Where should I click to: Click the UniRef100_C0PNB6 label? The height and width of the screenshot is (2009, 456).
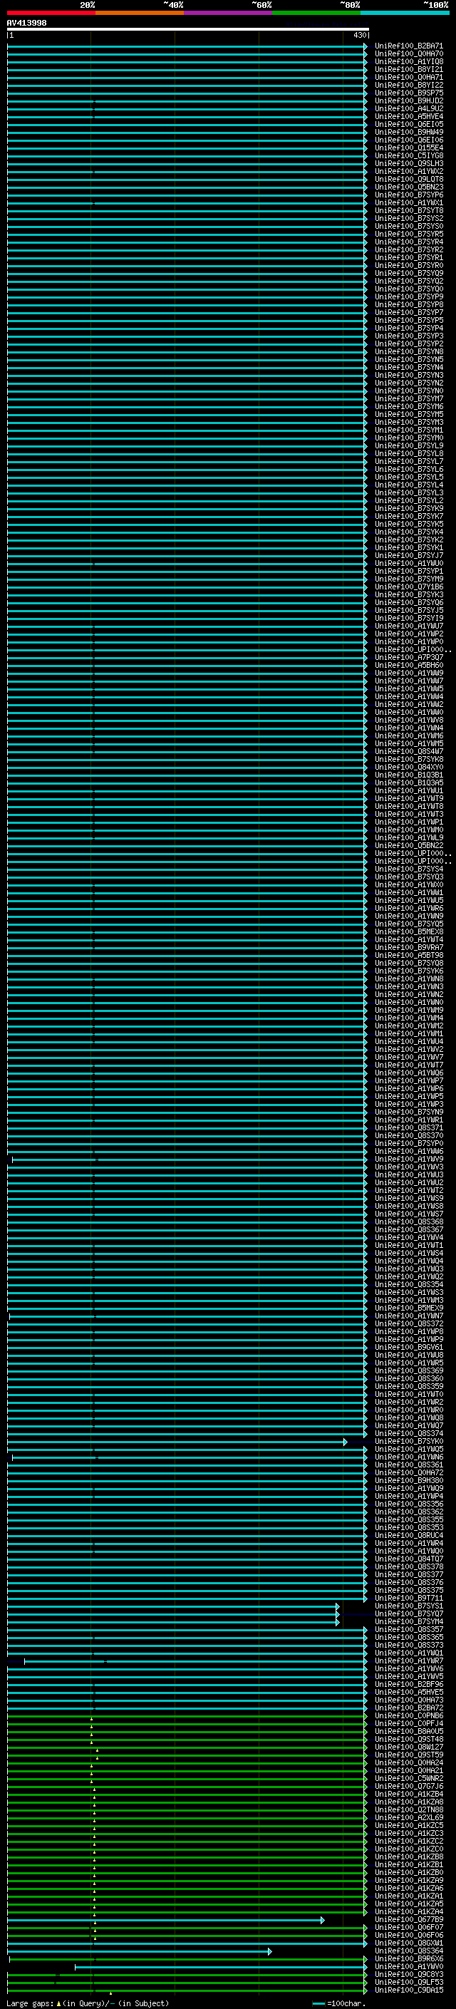409,1715
